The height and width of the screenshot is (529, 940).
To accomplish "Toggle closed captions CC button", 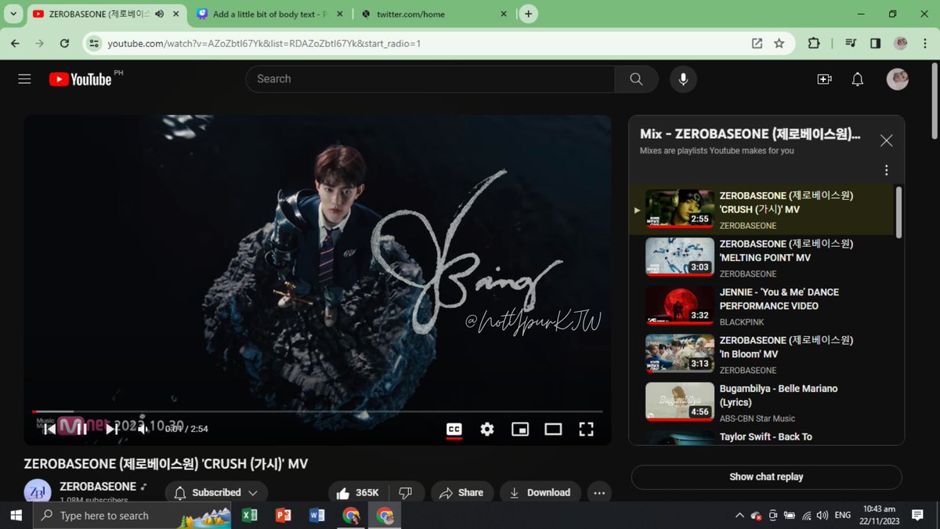I will click(x=454, y=429).
